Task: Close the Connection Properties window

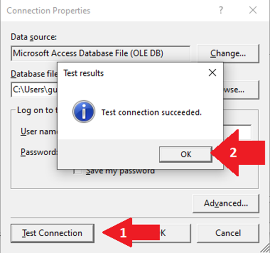Action: click(x=253, y=10)
